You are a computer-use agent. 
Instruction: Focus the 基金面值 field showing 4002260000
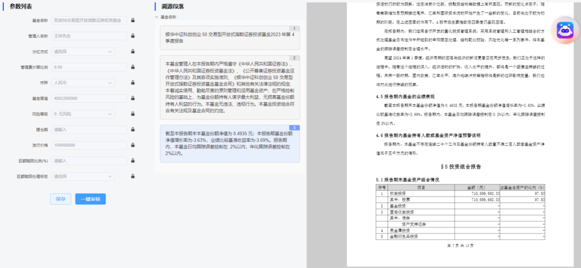pyautogui.click(x=89, y=99)
